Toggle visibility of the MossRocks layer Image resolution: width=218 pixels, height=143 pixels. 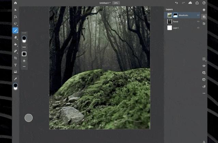pos(198,15)
